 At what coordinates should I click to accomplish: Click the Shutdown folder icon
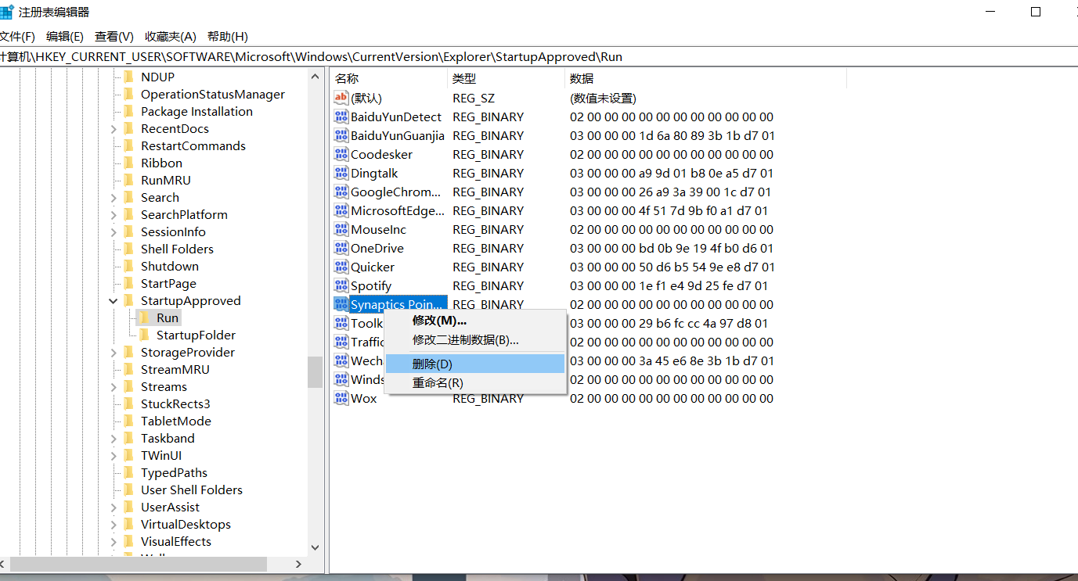click(x=128, y=266)
